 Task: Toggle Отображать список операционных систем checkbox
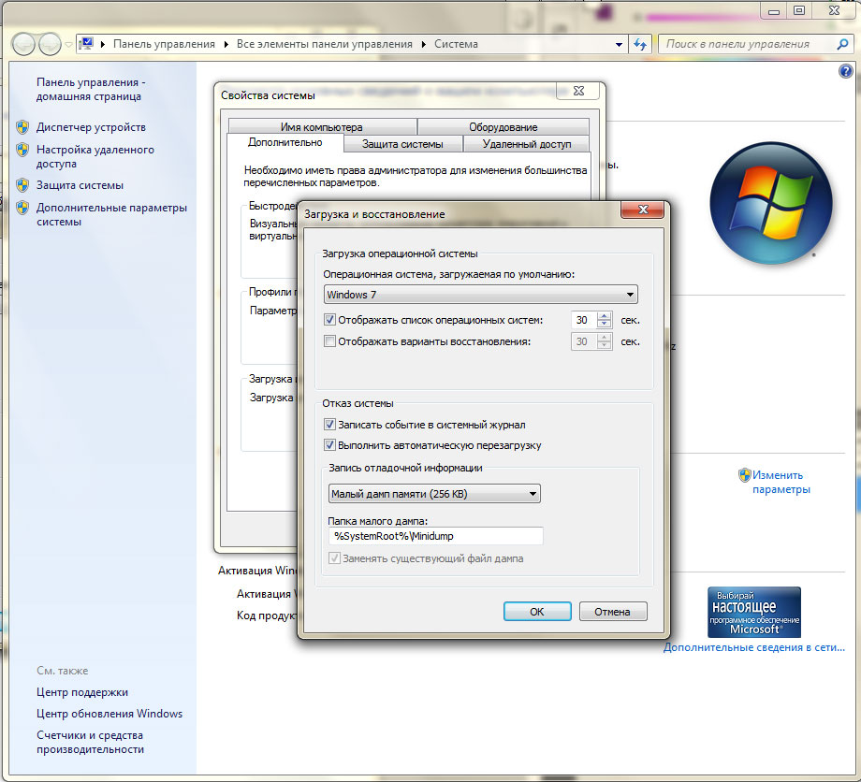329,320
